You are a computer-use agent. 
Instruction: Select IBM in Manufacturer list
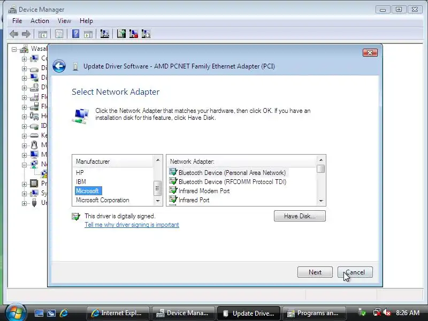(x=81, y=181)
